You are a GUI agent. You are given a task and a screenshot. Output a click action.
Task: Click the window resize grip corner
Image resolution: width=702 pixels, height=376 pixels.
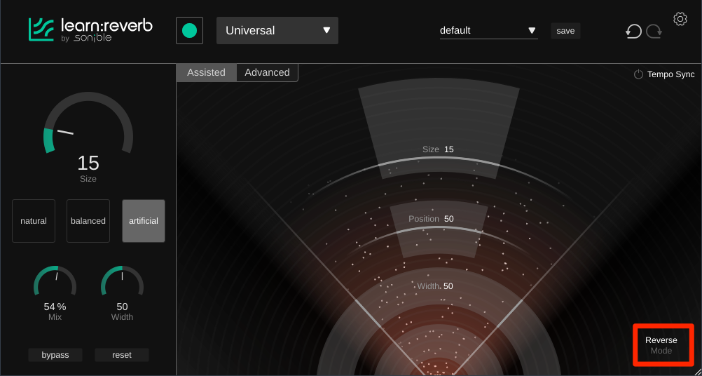click(x=696, y=371)
